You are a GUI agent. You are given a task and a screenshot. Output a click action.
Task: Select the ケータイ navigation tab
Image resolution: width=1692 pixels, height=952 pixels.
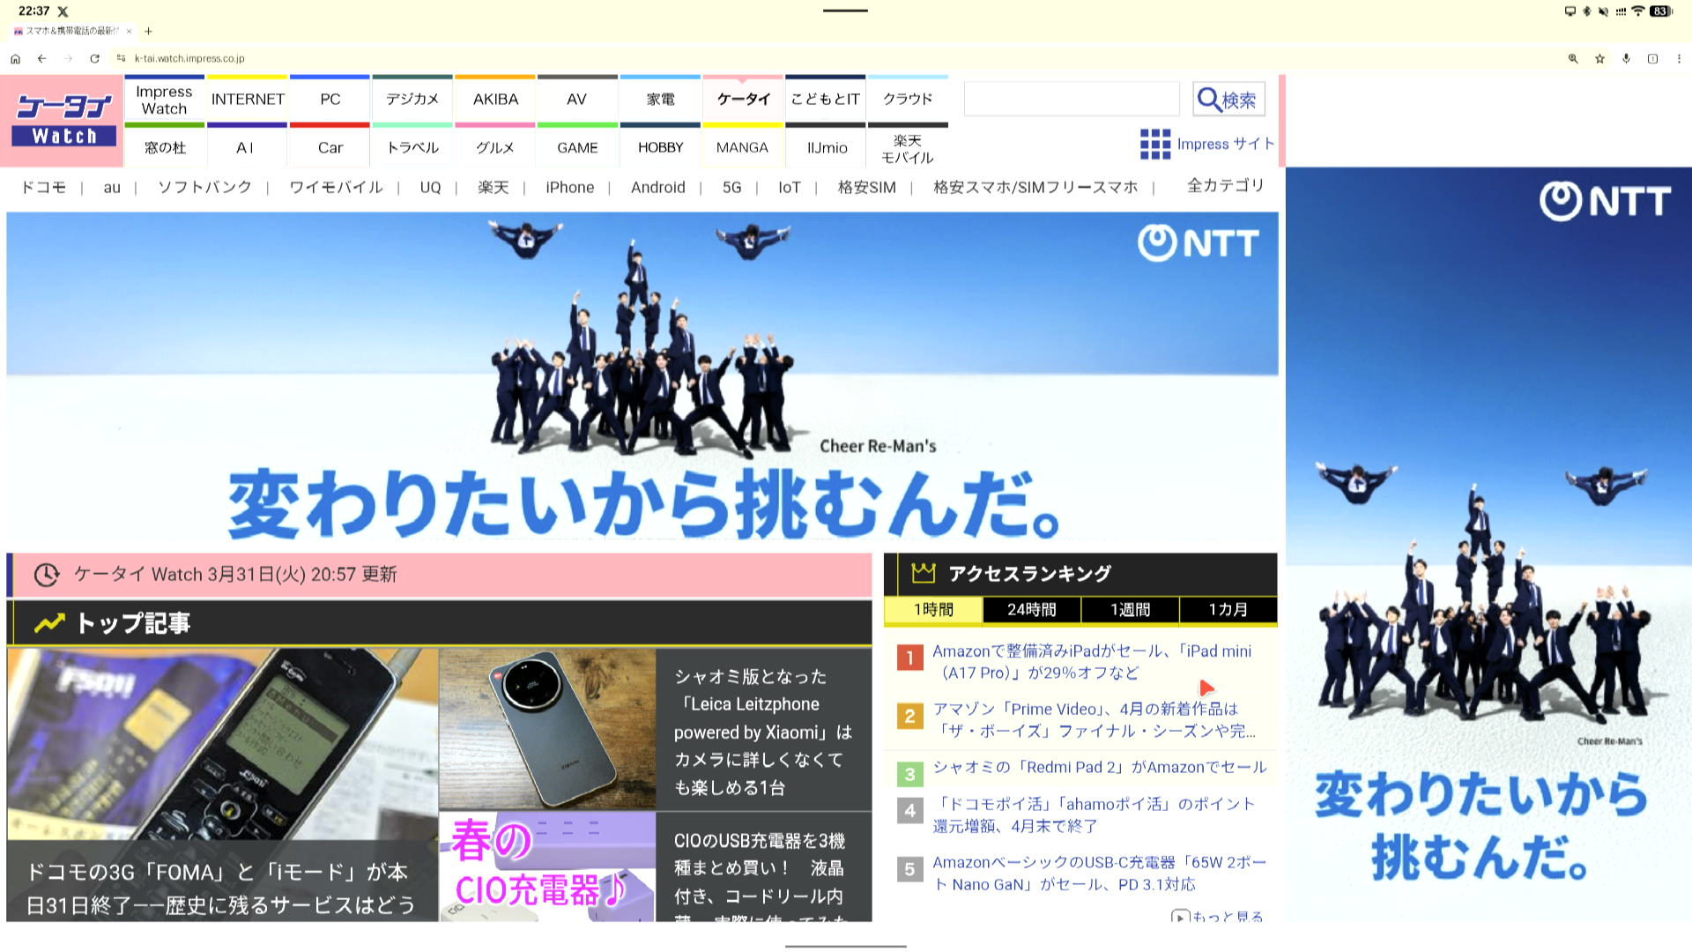743,99
